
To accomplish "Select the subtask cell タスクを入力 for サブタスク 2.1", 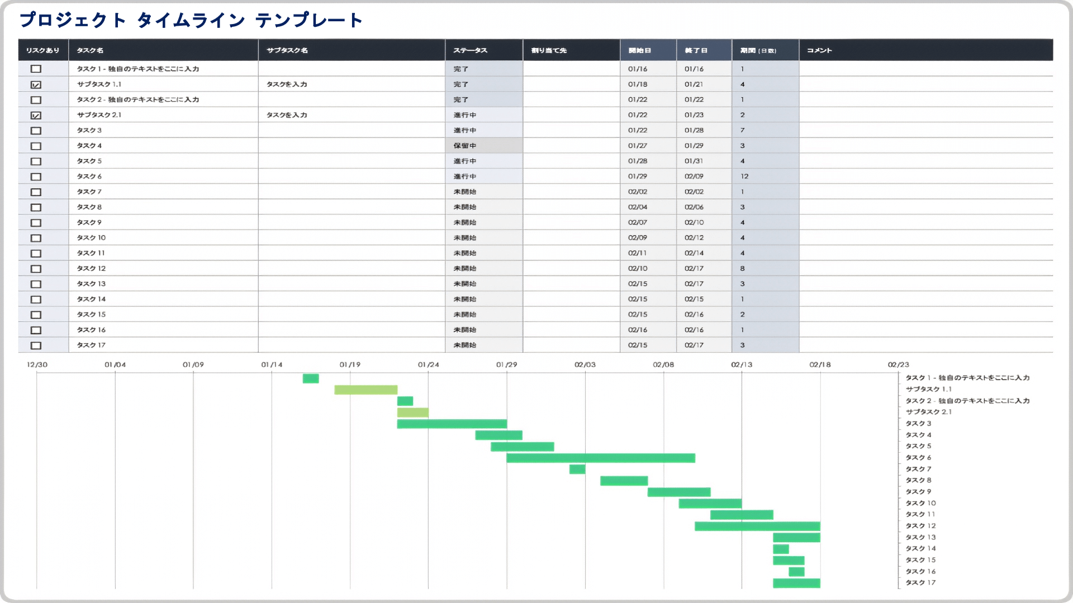I will click(352, 115).
